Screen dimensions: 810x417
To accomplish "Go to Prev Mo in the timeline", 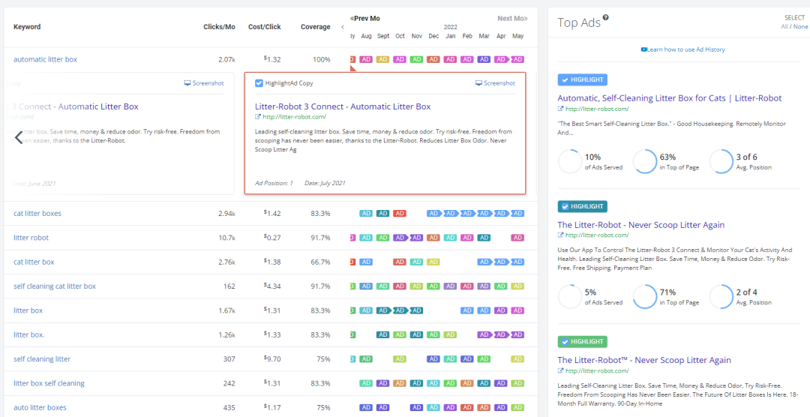I will click(x=365, y=18).
